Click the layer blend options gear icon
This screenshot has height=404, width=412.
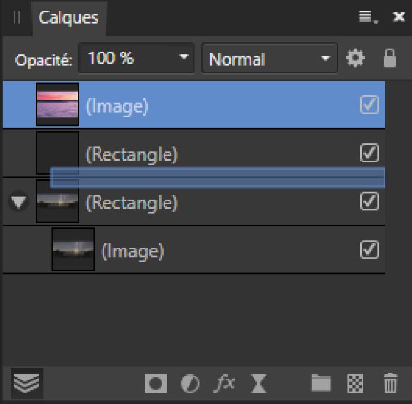click(x=355, y=58)
